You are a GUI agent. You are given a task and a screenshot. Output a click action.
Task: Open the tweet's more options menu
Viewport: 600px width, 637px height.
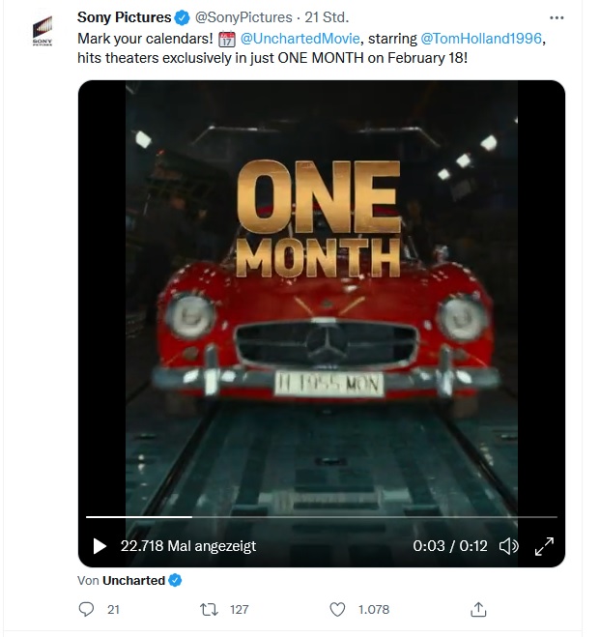[x=557, y=17]
